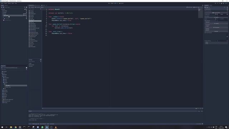Jump to the spawn_bullet method in the method list

pos(31,65)
